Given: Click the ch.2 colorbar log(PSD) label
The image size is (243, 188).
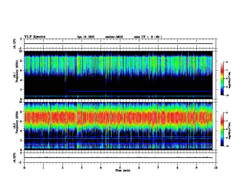Looking at the screenshot, I should coord(230,131).
